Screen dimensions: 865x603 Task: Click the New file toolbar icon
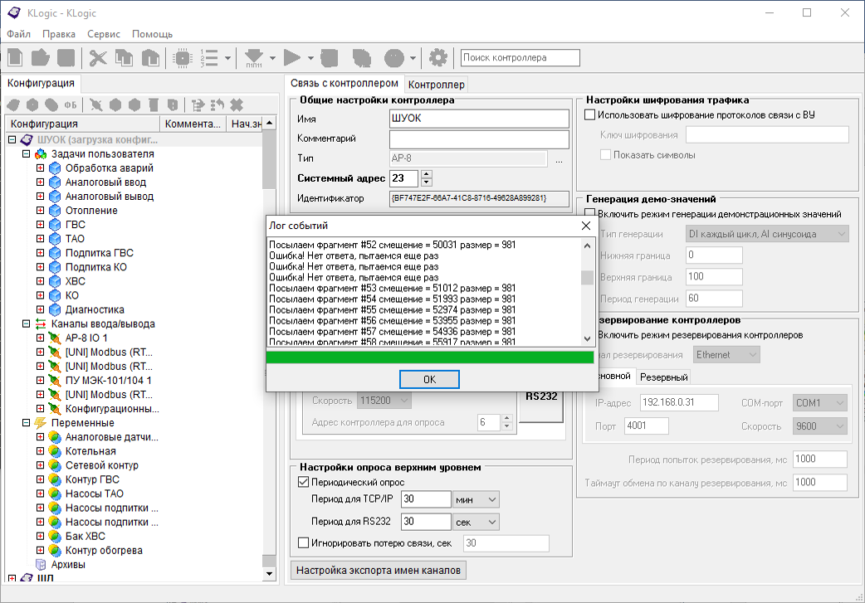point(16,57)
